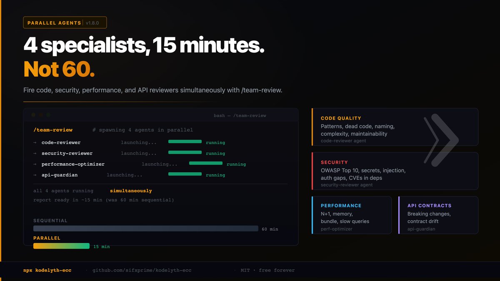
Task: Click the arrow before code-reviewer
Action: coord(35,142)
